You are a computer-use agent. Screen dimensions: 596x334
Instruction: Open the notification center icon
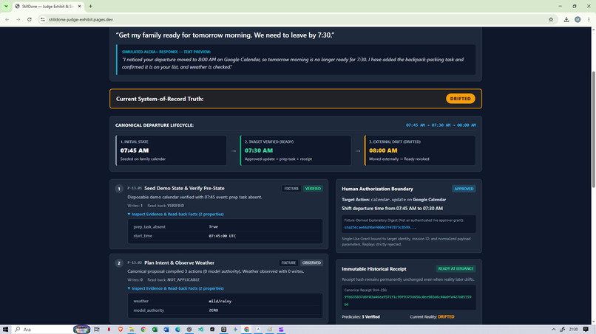click(586, 330)
